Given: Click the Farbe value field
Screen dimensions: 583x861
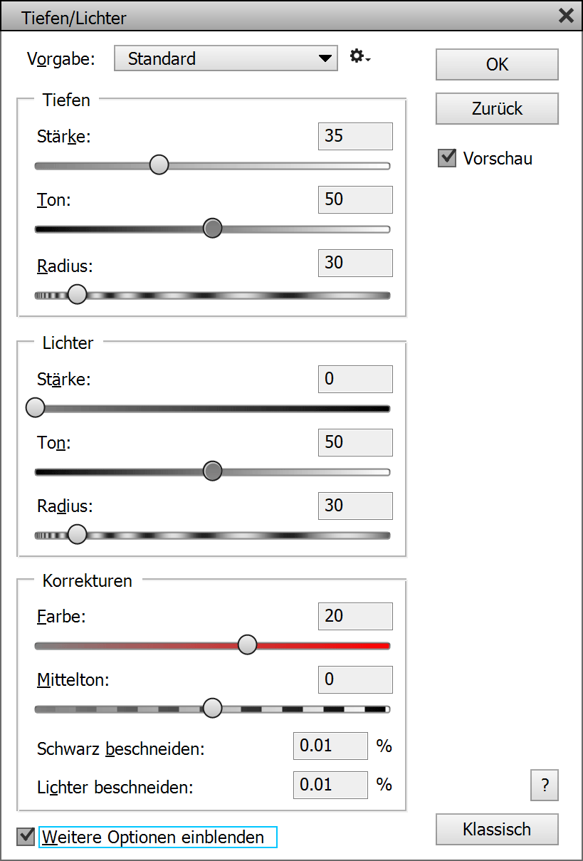Looking at the screenshot, I should coord(354,616).
